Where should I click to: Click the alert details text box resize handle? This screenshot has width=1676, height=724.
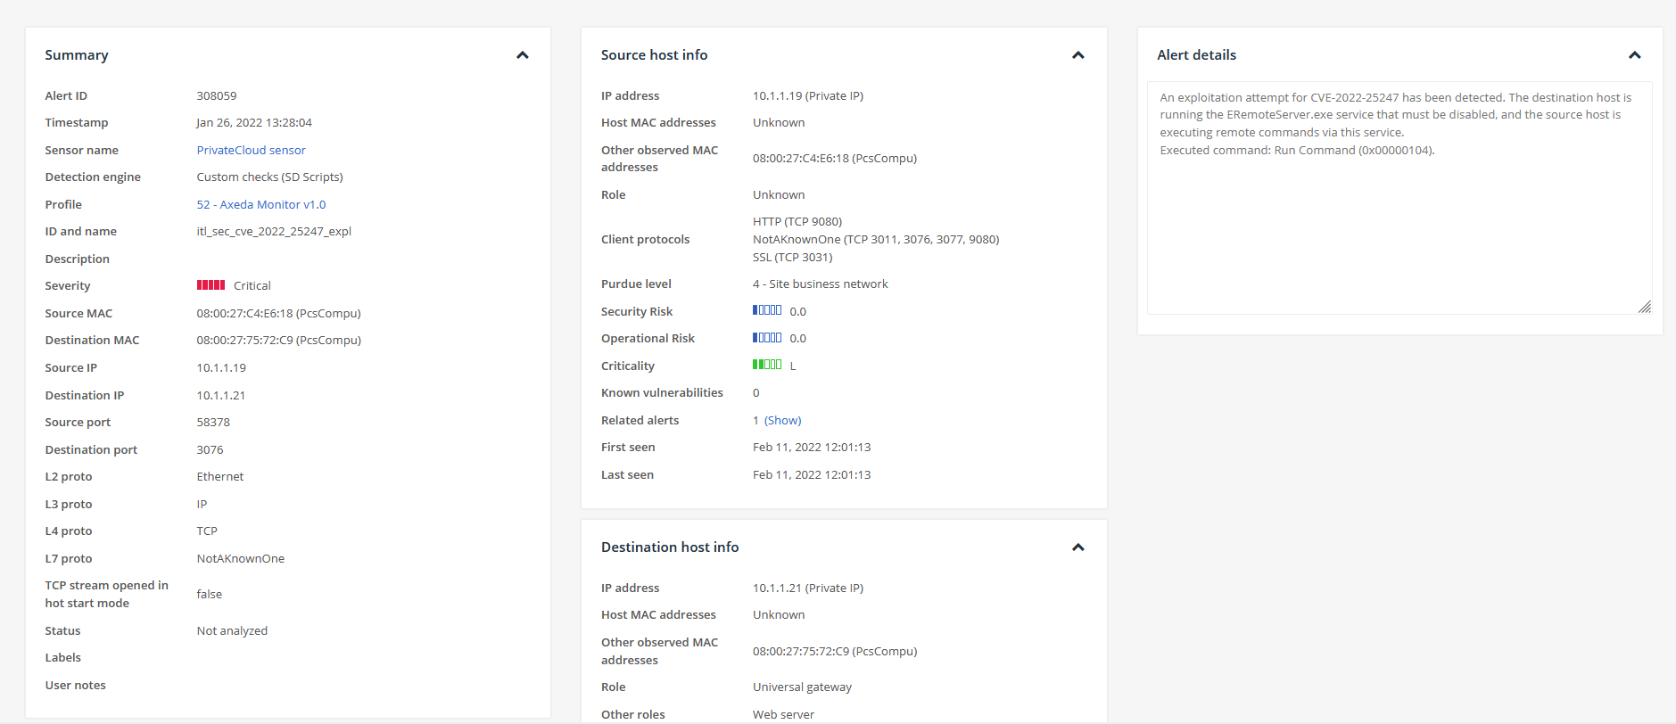1644,307
